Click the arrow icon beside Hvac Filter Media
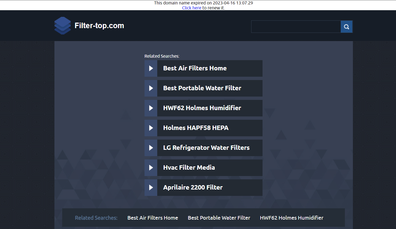Viewport: 396px width, 229px height. pyautogui.click(x=151, y=168)
